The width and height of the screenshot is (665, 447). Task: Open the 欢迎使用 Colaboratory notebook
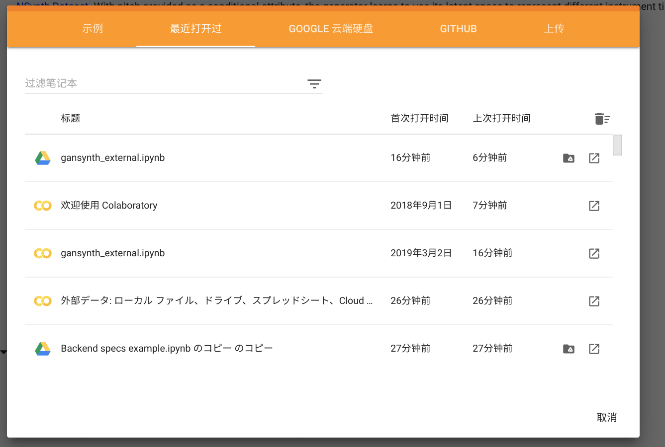pyautogui.click(x=109, y=206)
